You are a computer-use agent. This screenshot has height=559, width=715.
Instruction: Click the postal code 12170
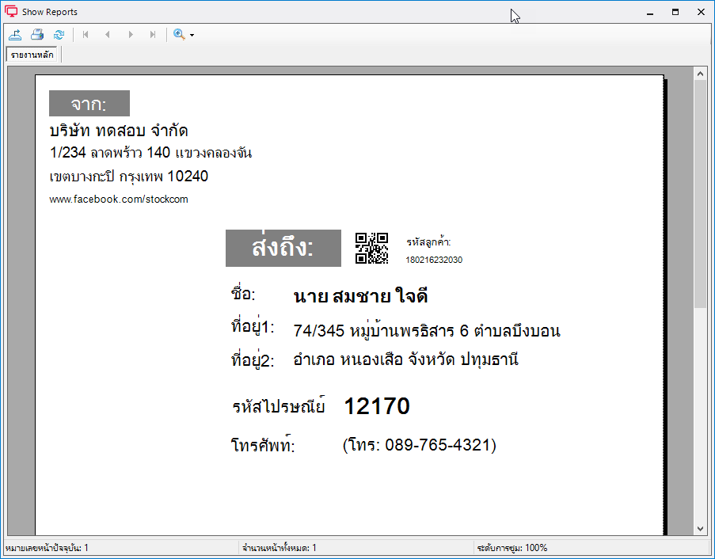pos(377,406)
